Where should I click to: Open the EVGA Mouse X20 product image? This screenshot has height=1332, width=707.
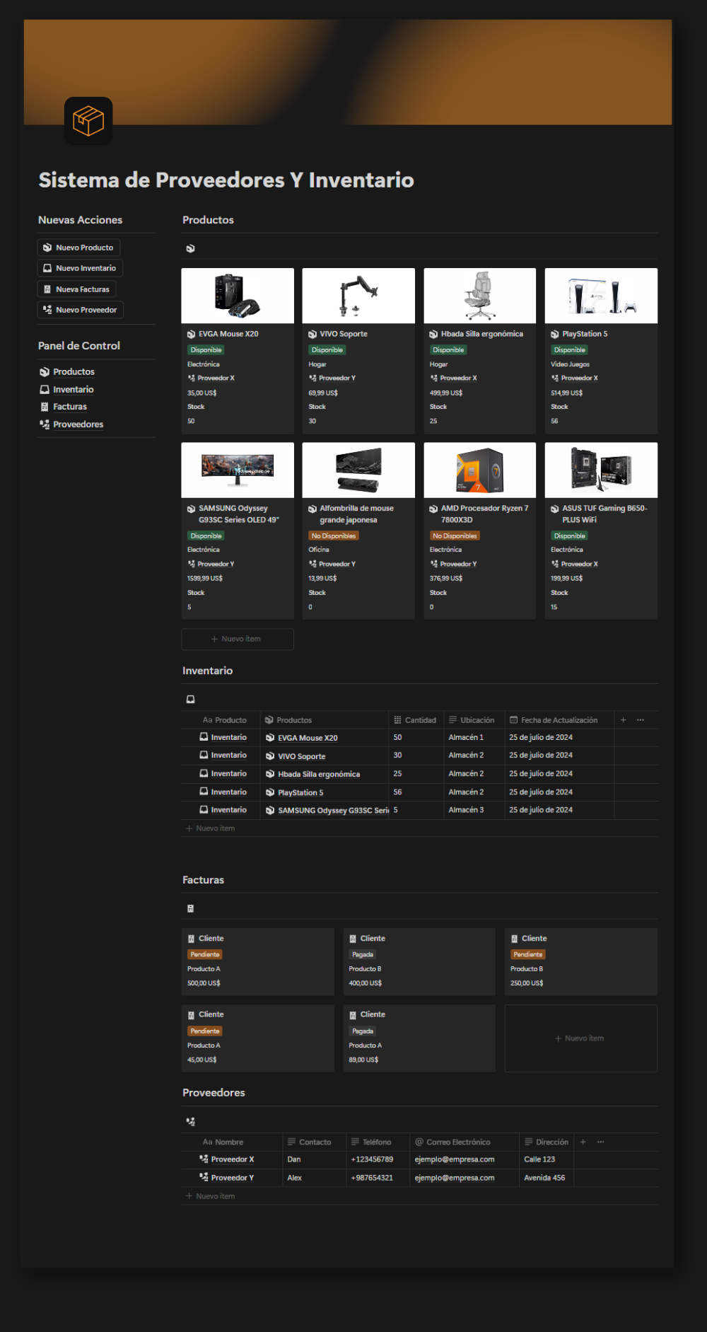pos(238,296)
